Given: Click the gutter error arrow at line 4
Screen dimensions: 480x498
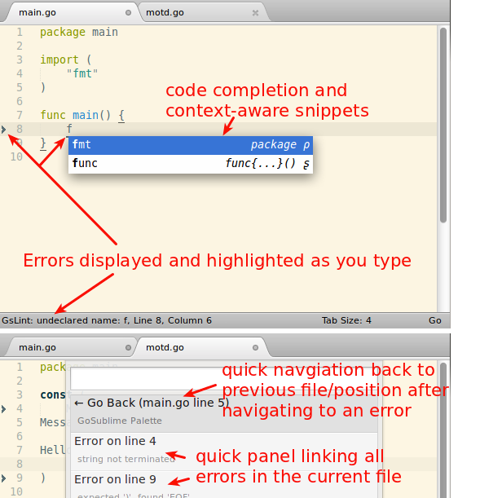Looking at the screenshot, I should (x=3, y=409).
